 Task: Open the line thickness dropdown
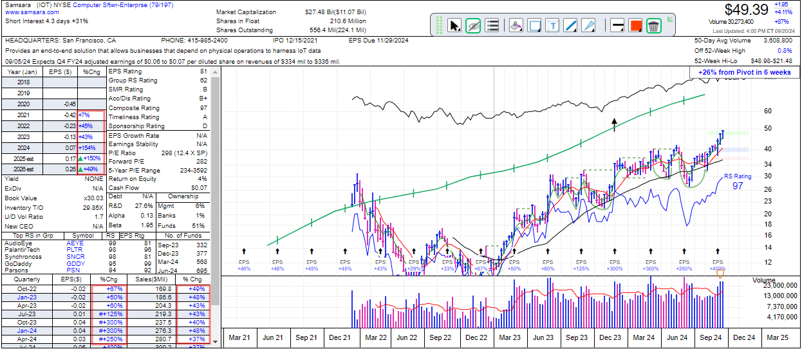616,26
